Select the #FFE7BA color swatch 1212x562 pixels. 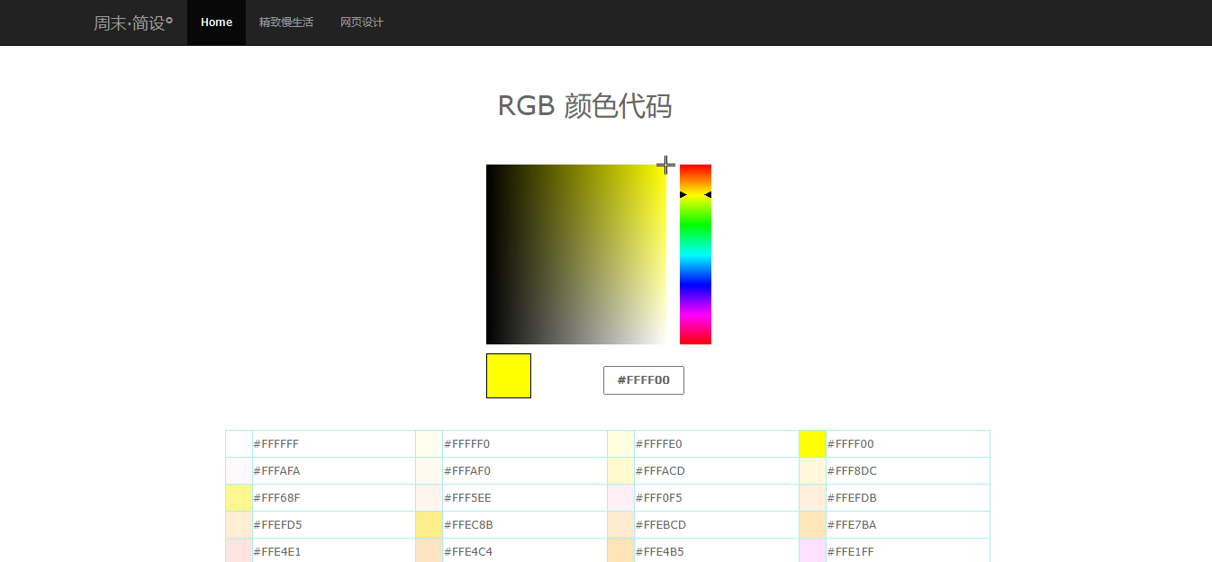coord(812,525)
